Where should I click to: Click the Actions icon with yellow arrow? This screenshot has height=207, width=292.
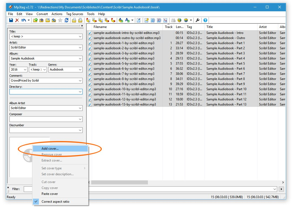(x=121, y=20)
